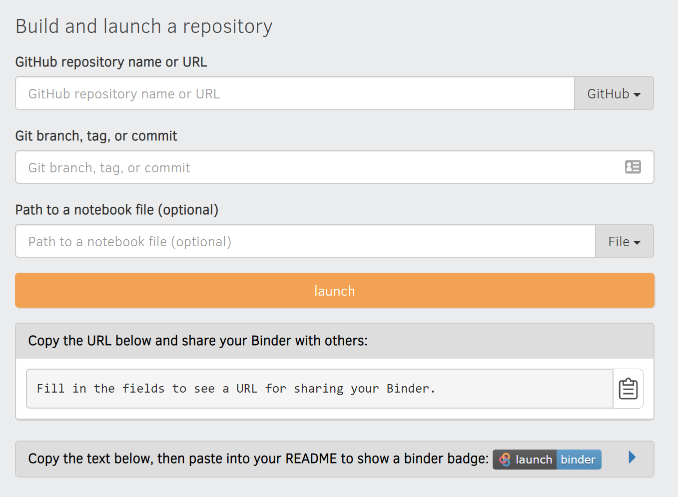Viewport: 678px width, 497px height.
Task: Click the Binder logo on the badge
Action: 504,459
